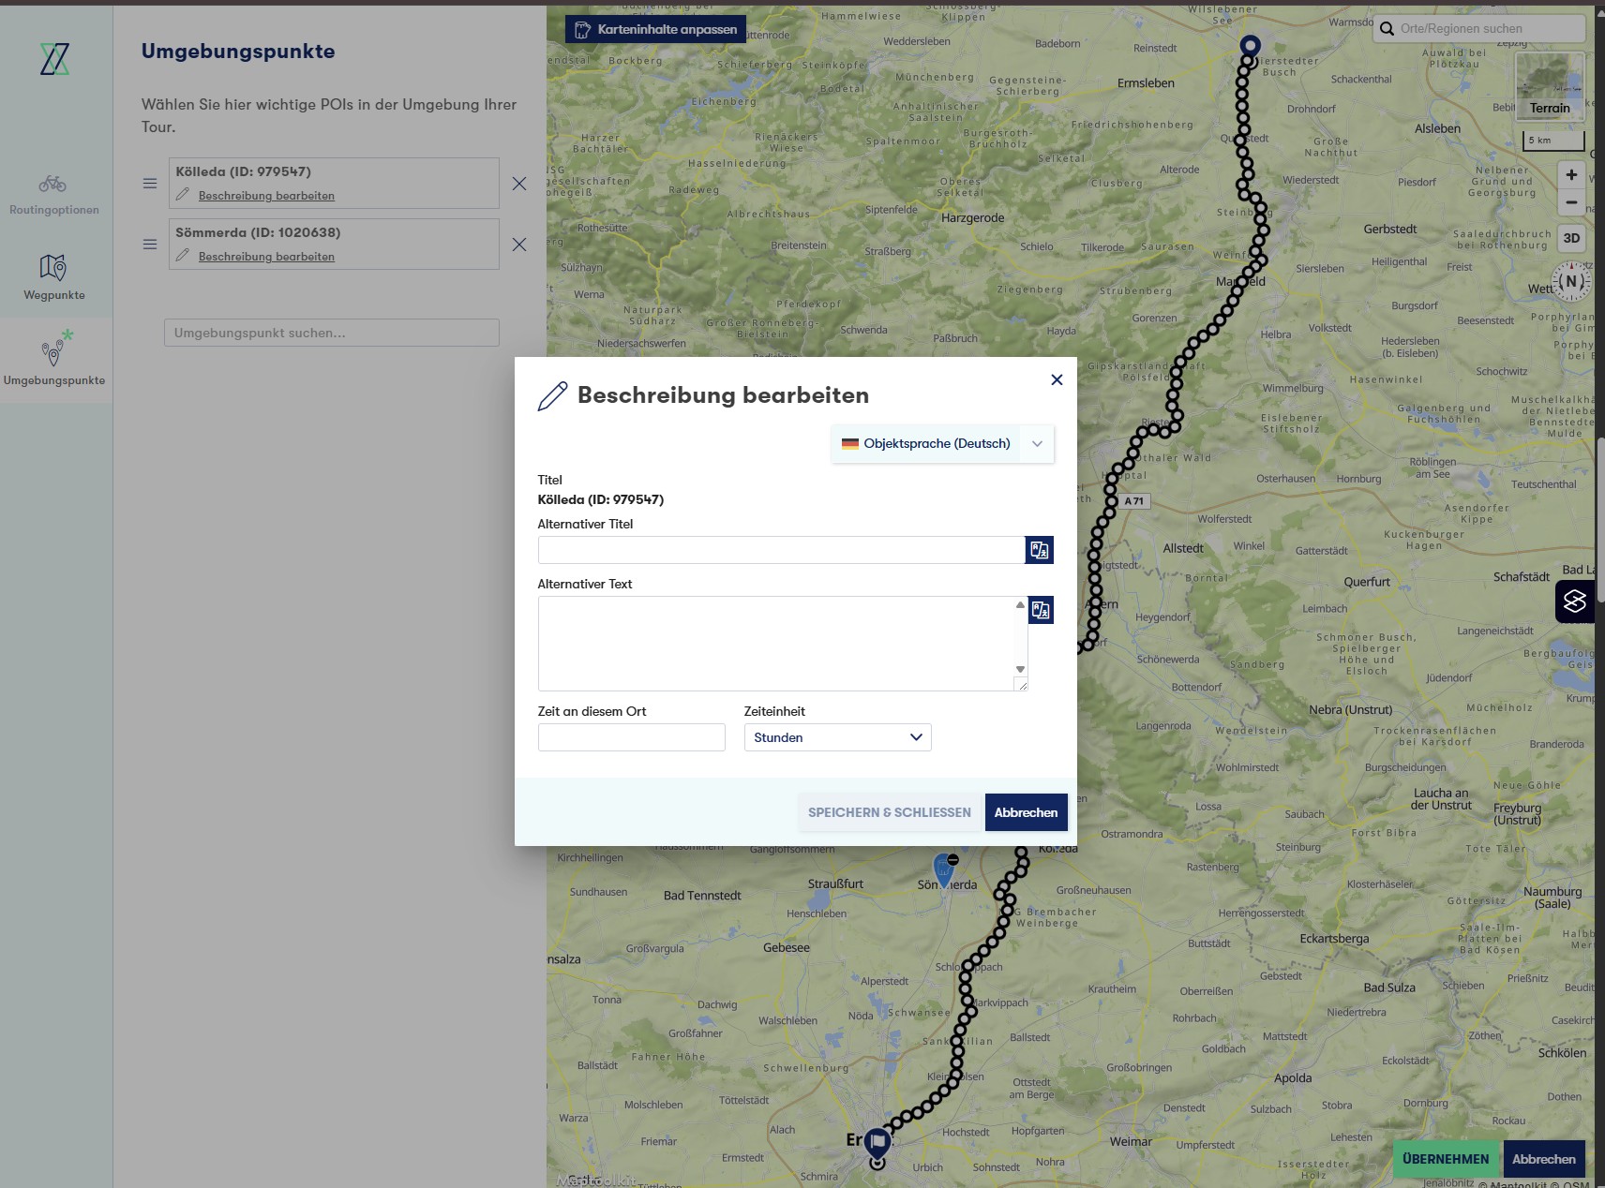This screenshot has width=1605, height=1188.
Task: Expand the Zeiteinheit Stunden dropdown
Action: click(837, 737)
